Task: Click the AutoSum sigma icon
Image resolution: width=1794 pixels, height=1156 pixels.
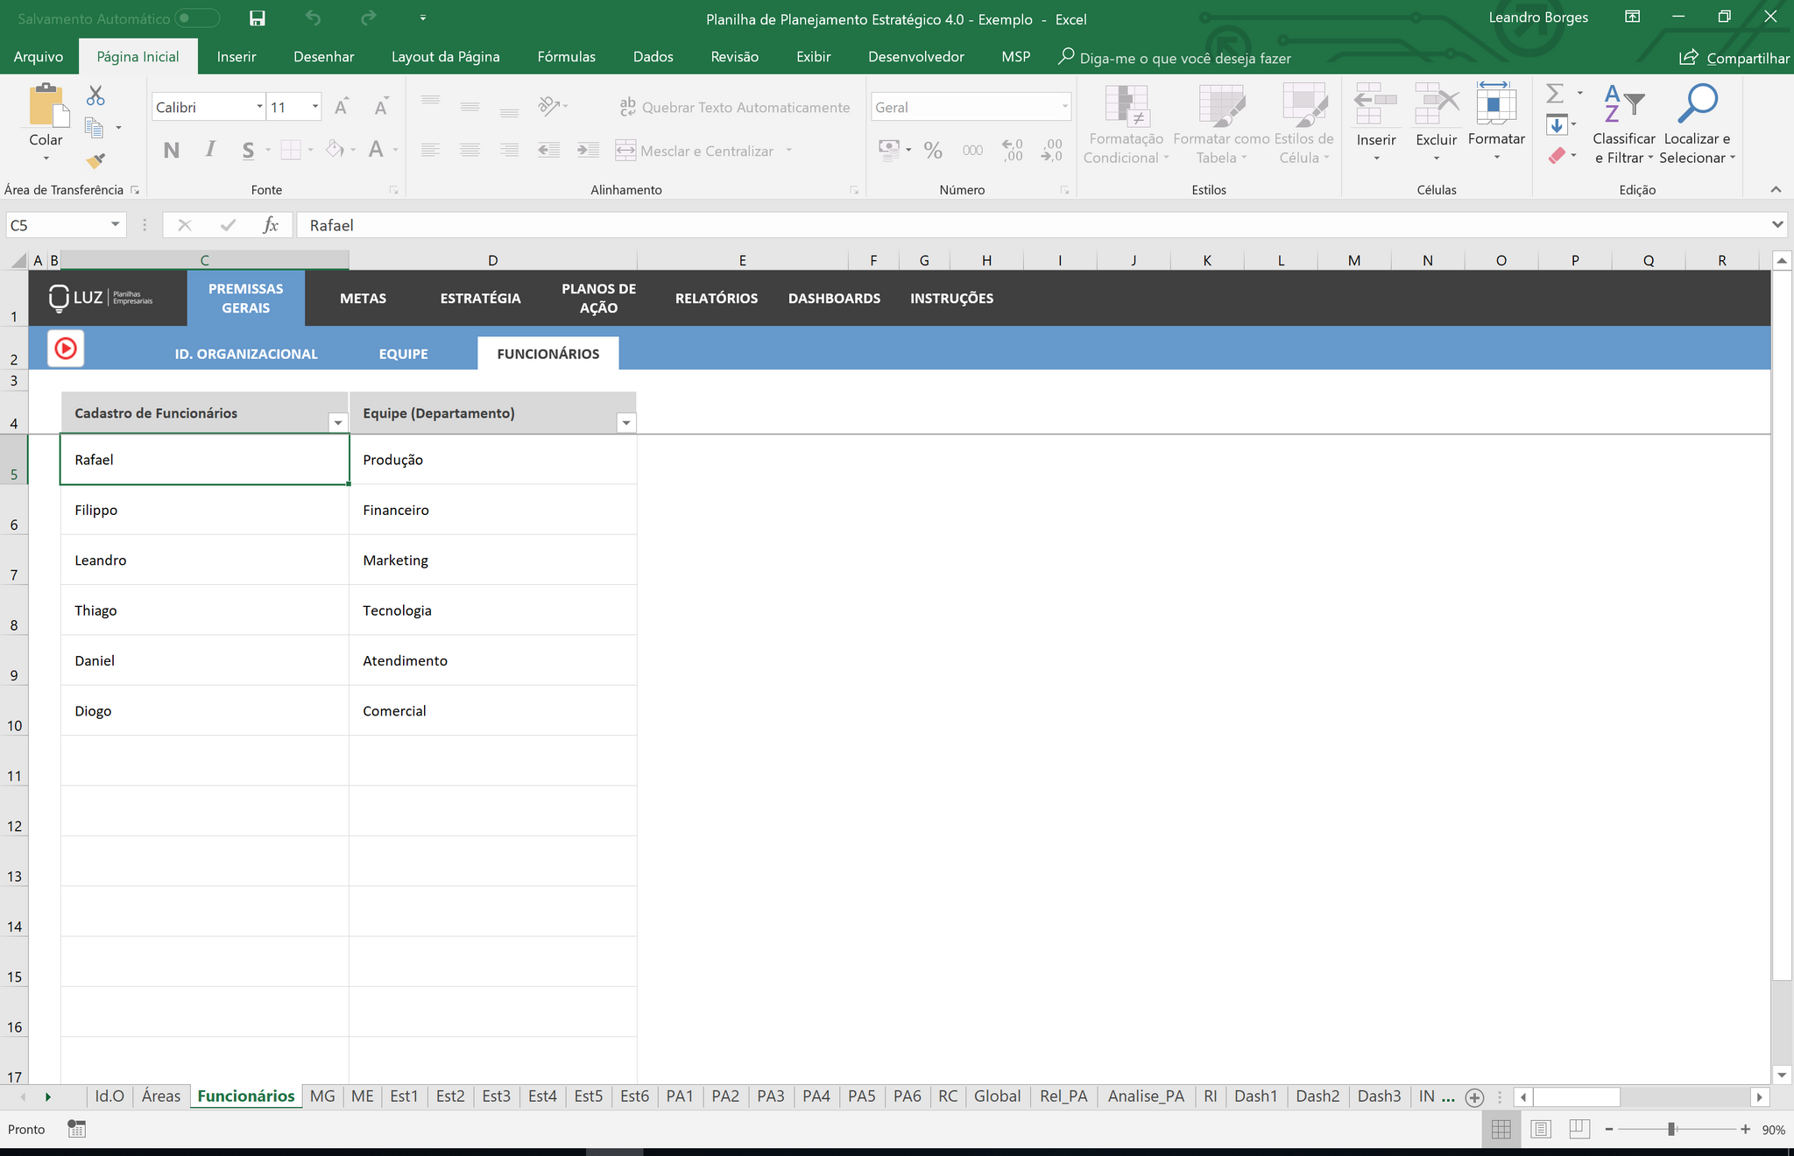Action: [x=1555, y=94]
